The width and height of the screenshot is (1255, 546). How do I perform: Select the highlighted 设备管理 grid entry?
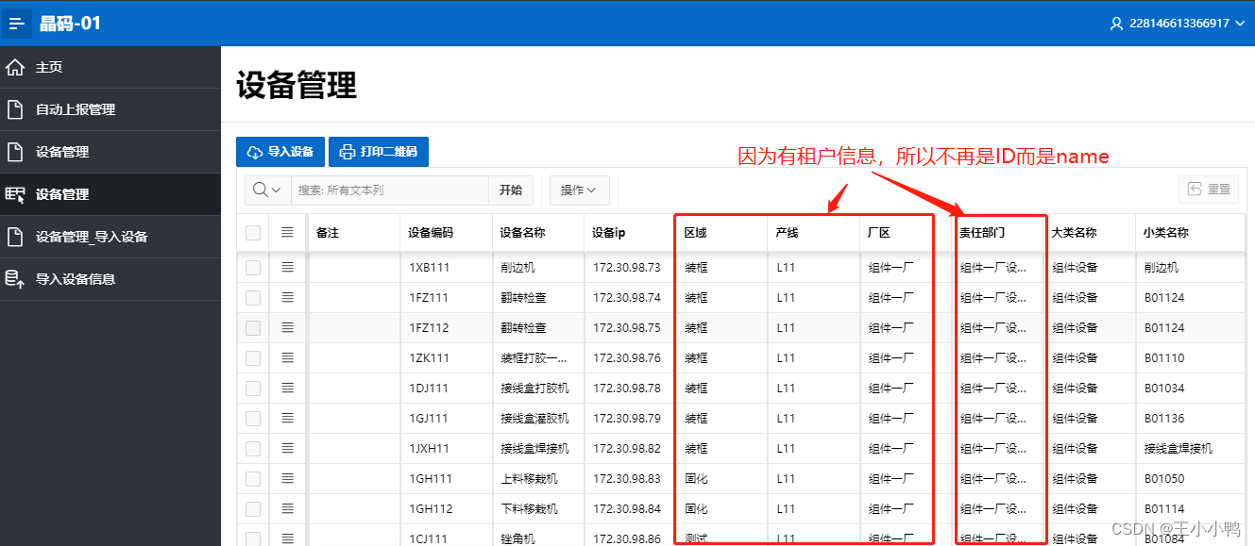point(110,194)
